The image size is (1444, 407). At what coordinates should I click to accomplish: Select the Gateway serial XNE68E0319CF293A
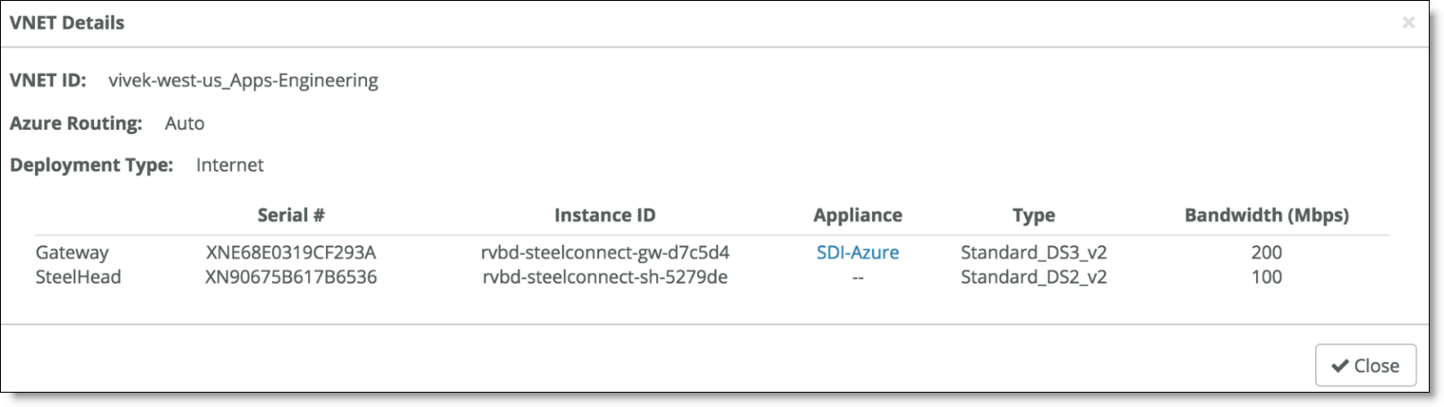pyautogui.click(x=291, y=252)
